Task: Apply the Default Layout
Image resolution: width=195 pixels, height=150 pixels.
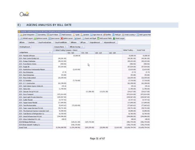Action: coord(26,38)
